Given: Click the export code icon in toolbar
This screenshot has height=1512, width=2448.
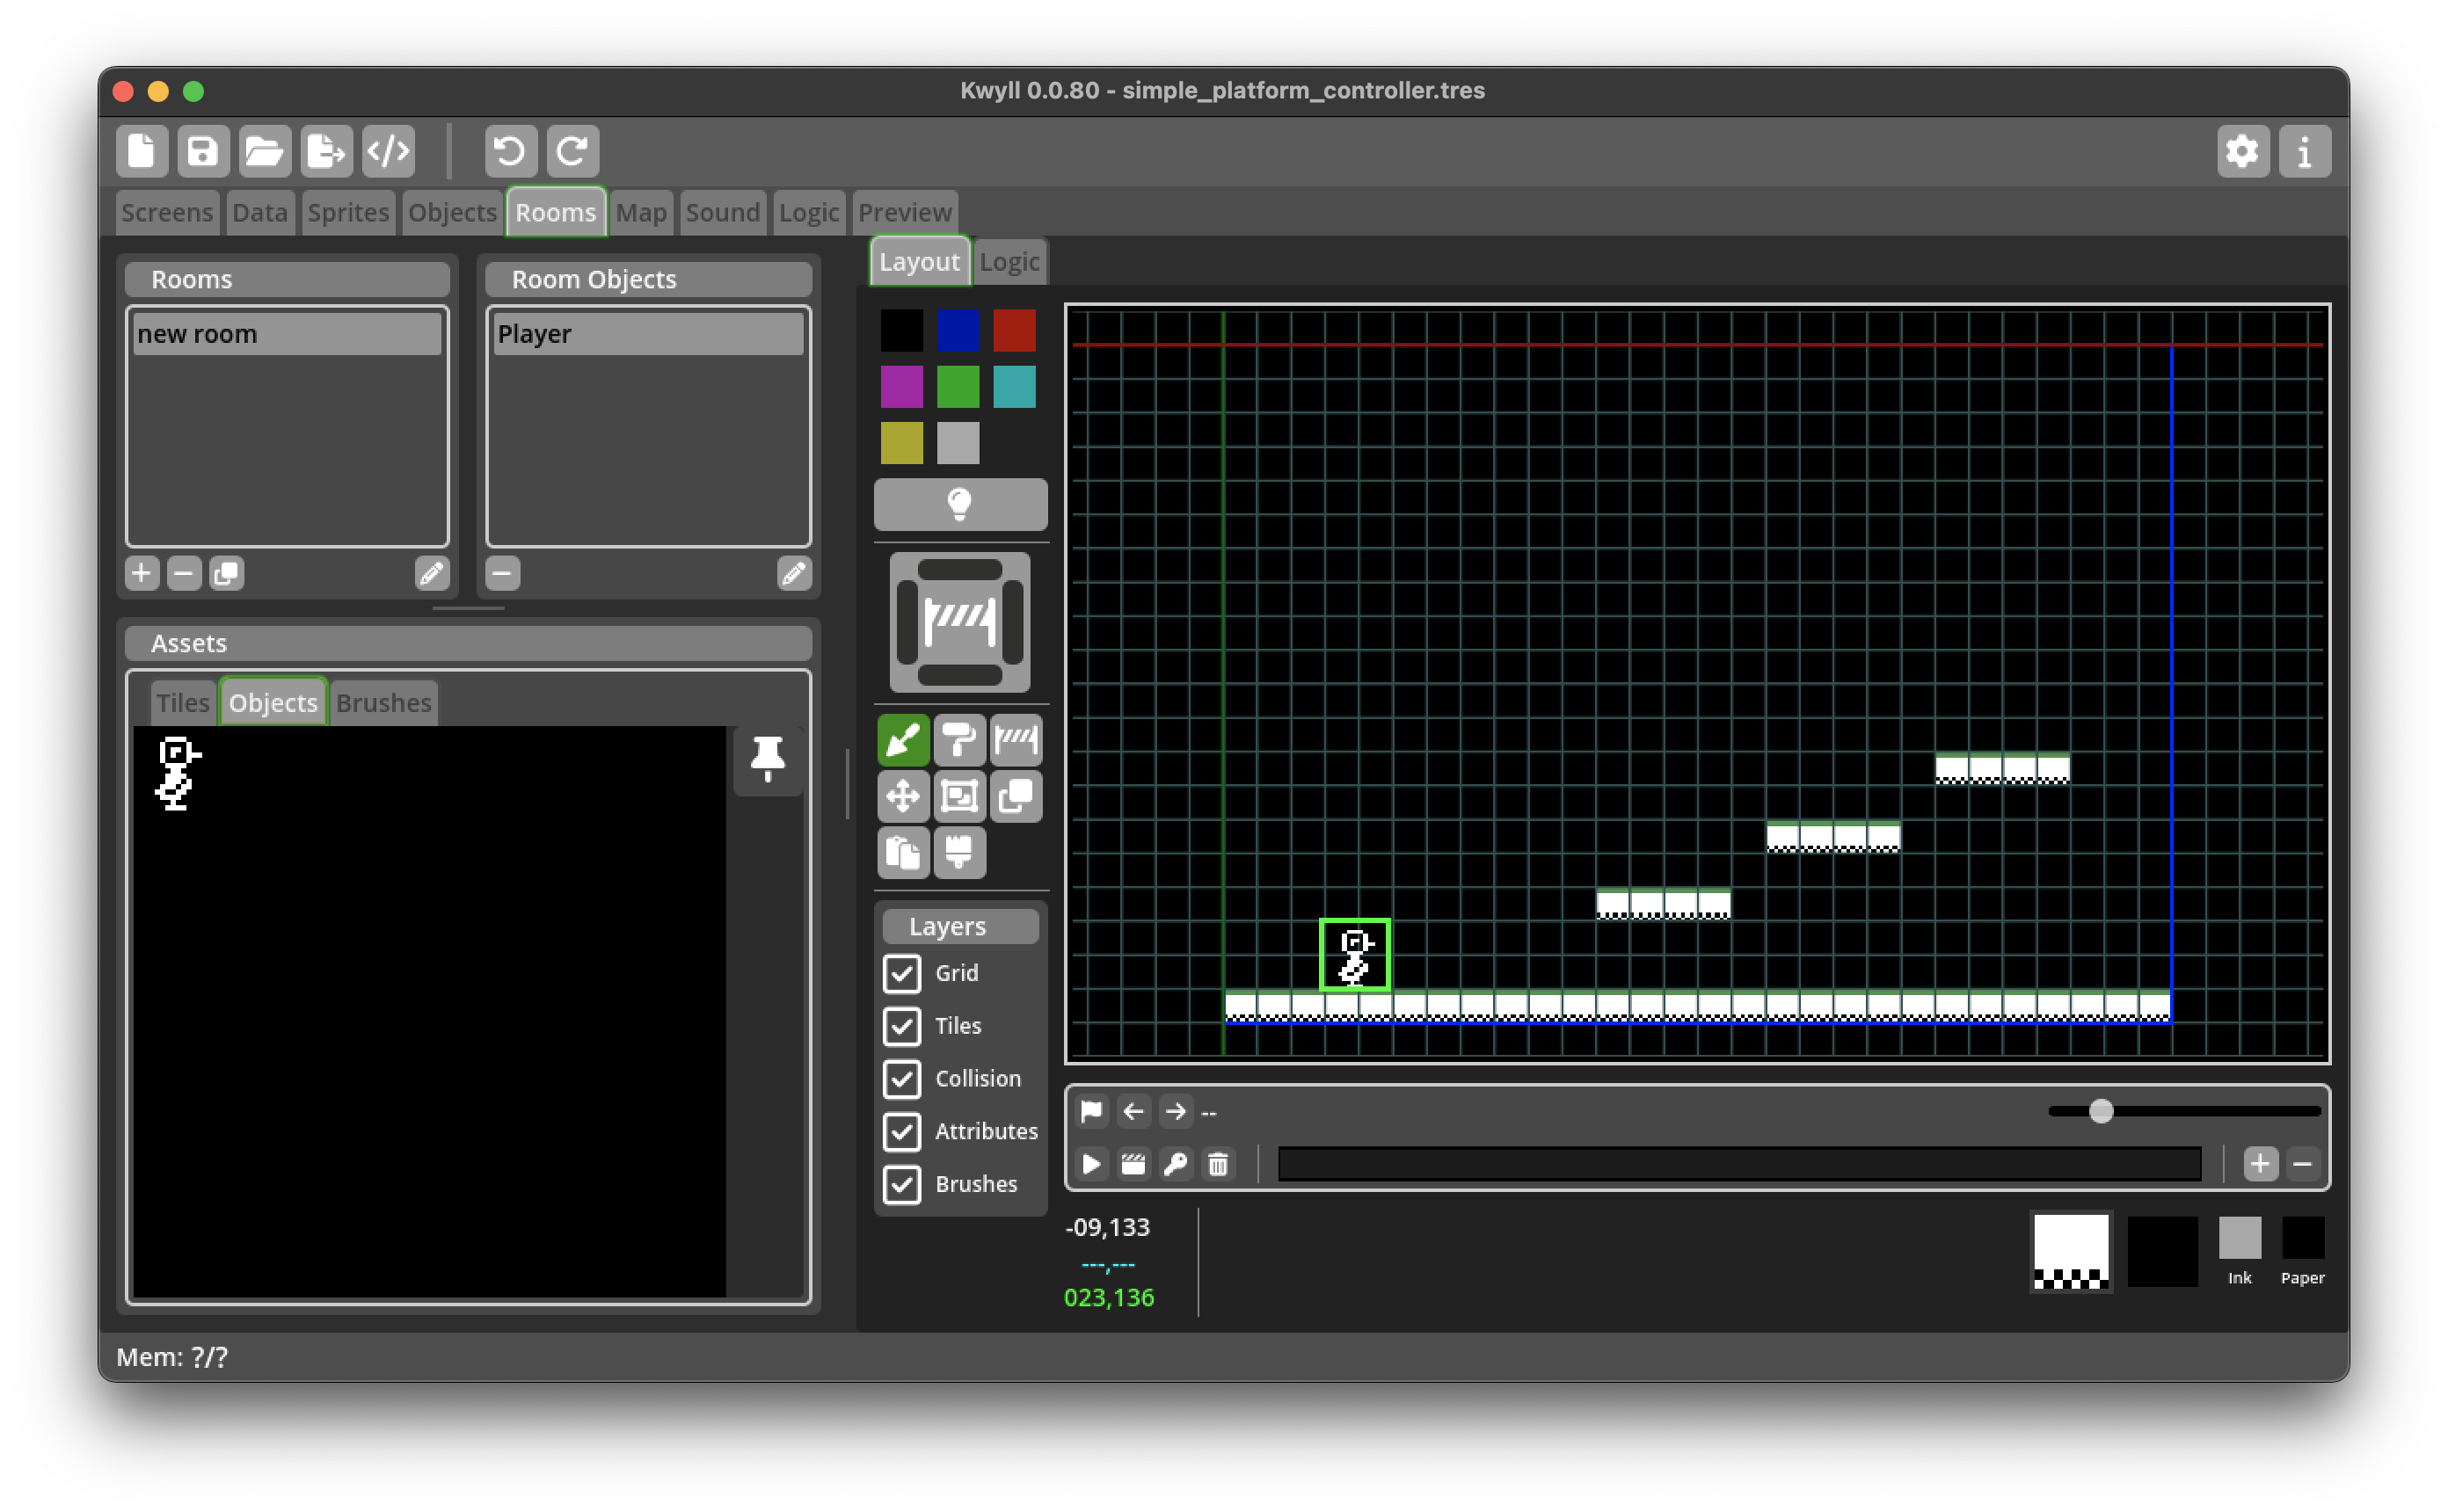Looking at the screenshot, I should [x=388, y=152].
